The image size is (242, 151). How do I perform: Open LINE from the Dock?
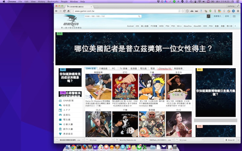click(139, 147)
